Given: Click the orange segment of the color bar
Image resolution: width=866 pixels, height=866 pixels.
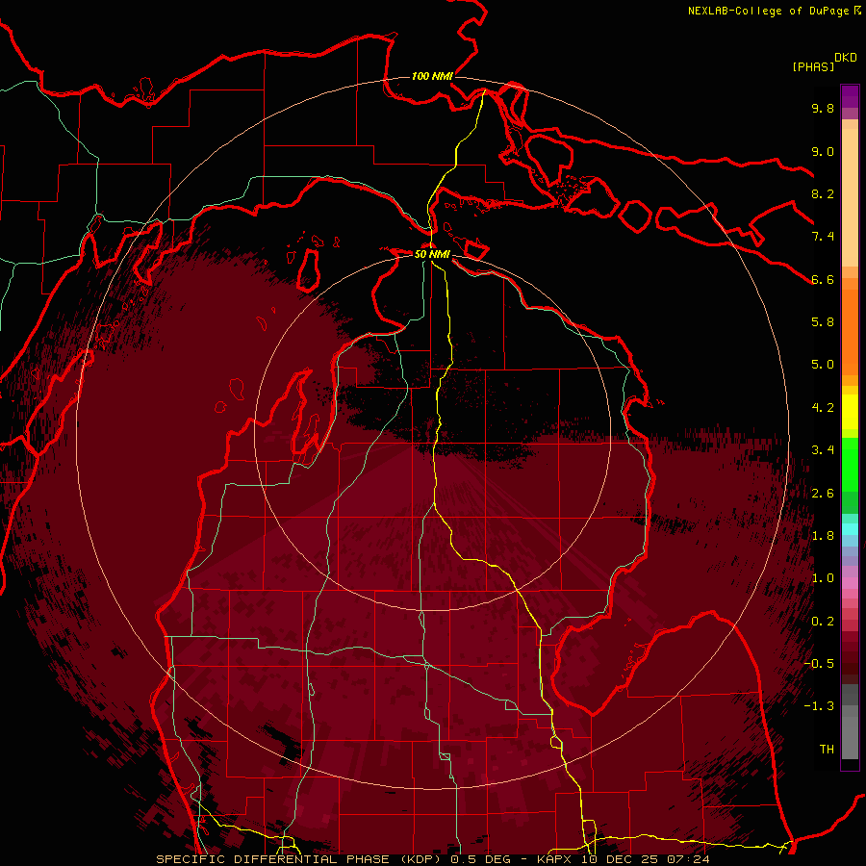Looking at the screenshot, I should [850, 331].
